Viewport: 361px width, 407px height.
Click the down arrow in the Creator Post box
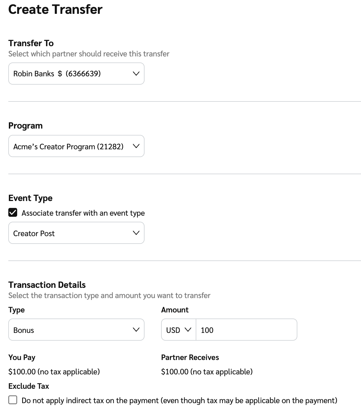pos(136,233)
